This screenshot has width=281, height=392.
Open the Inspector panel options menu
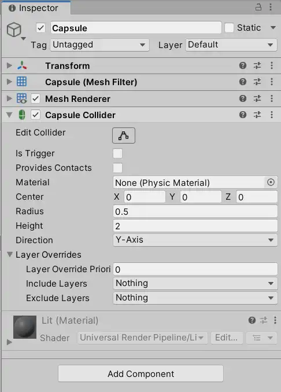tap(271, 7)
